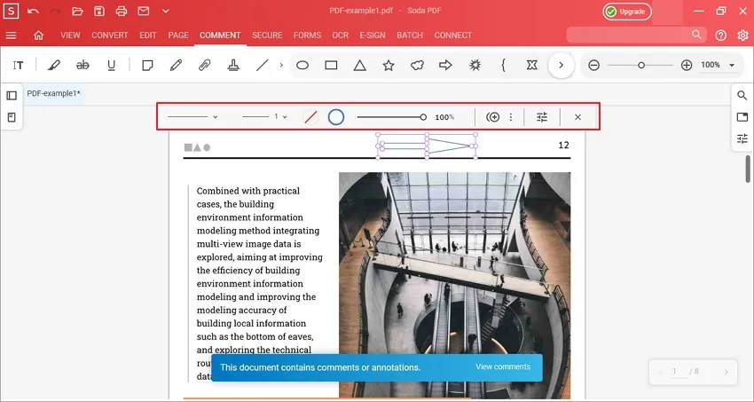Select the Underline tool
Viewport: 754px width, 402px height.
[x=111, y=65]
